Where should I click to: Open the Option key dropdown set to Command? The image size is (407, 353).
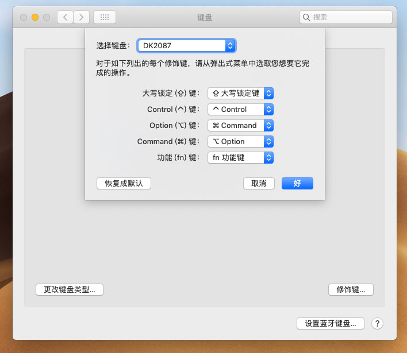(x=240, y=126)
